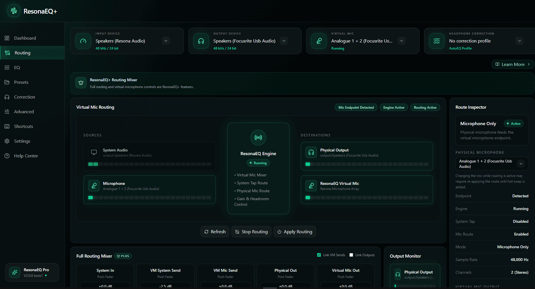Click the Output Device headphones icon
The width and height of the screenshot is (535, 289).
[201, 41]
